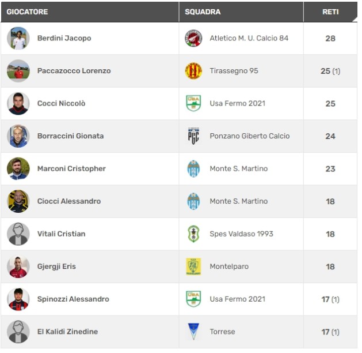Sort by the RETI column header
The image size is (362, 353).
[330, 12]
